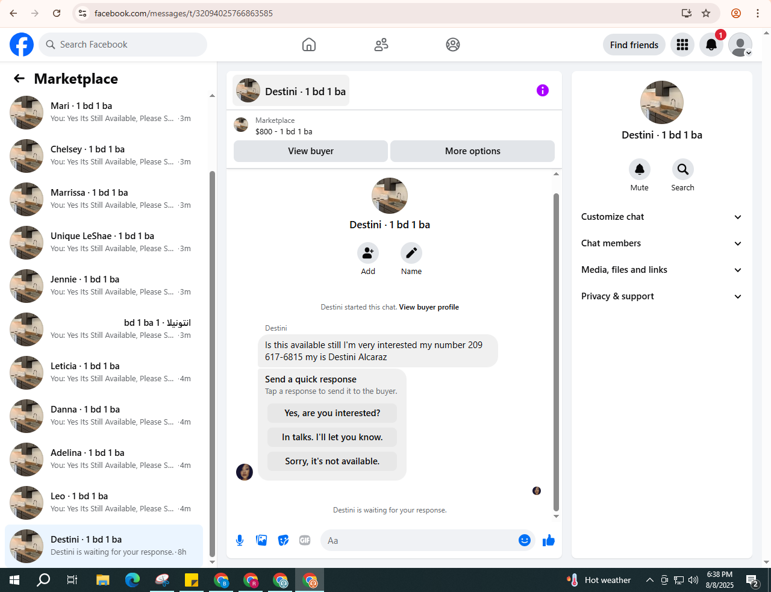Click the conversation list scrollbar

[212, 364]
